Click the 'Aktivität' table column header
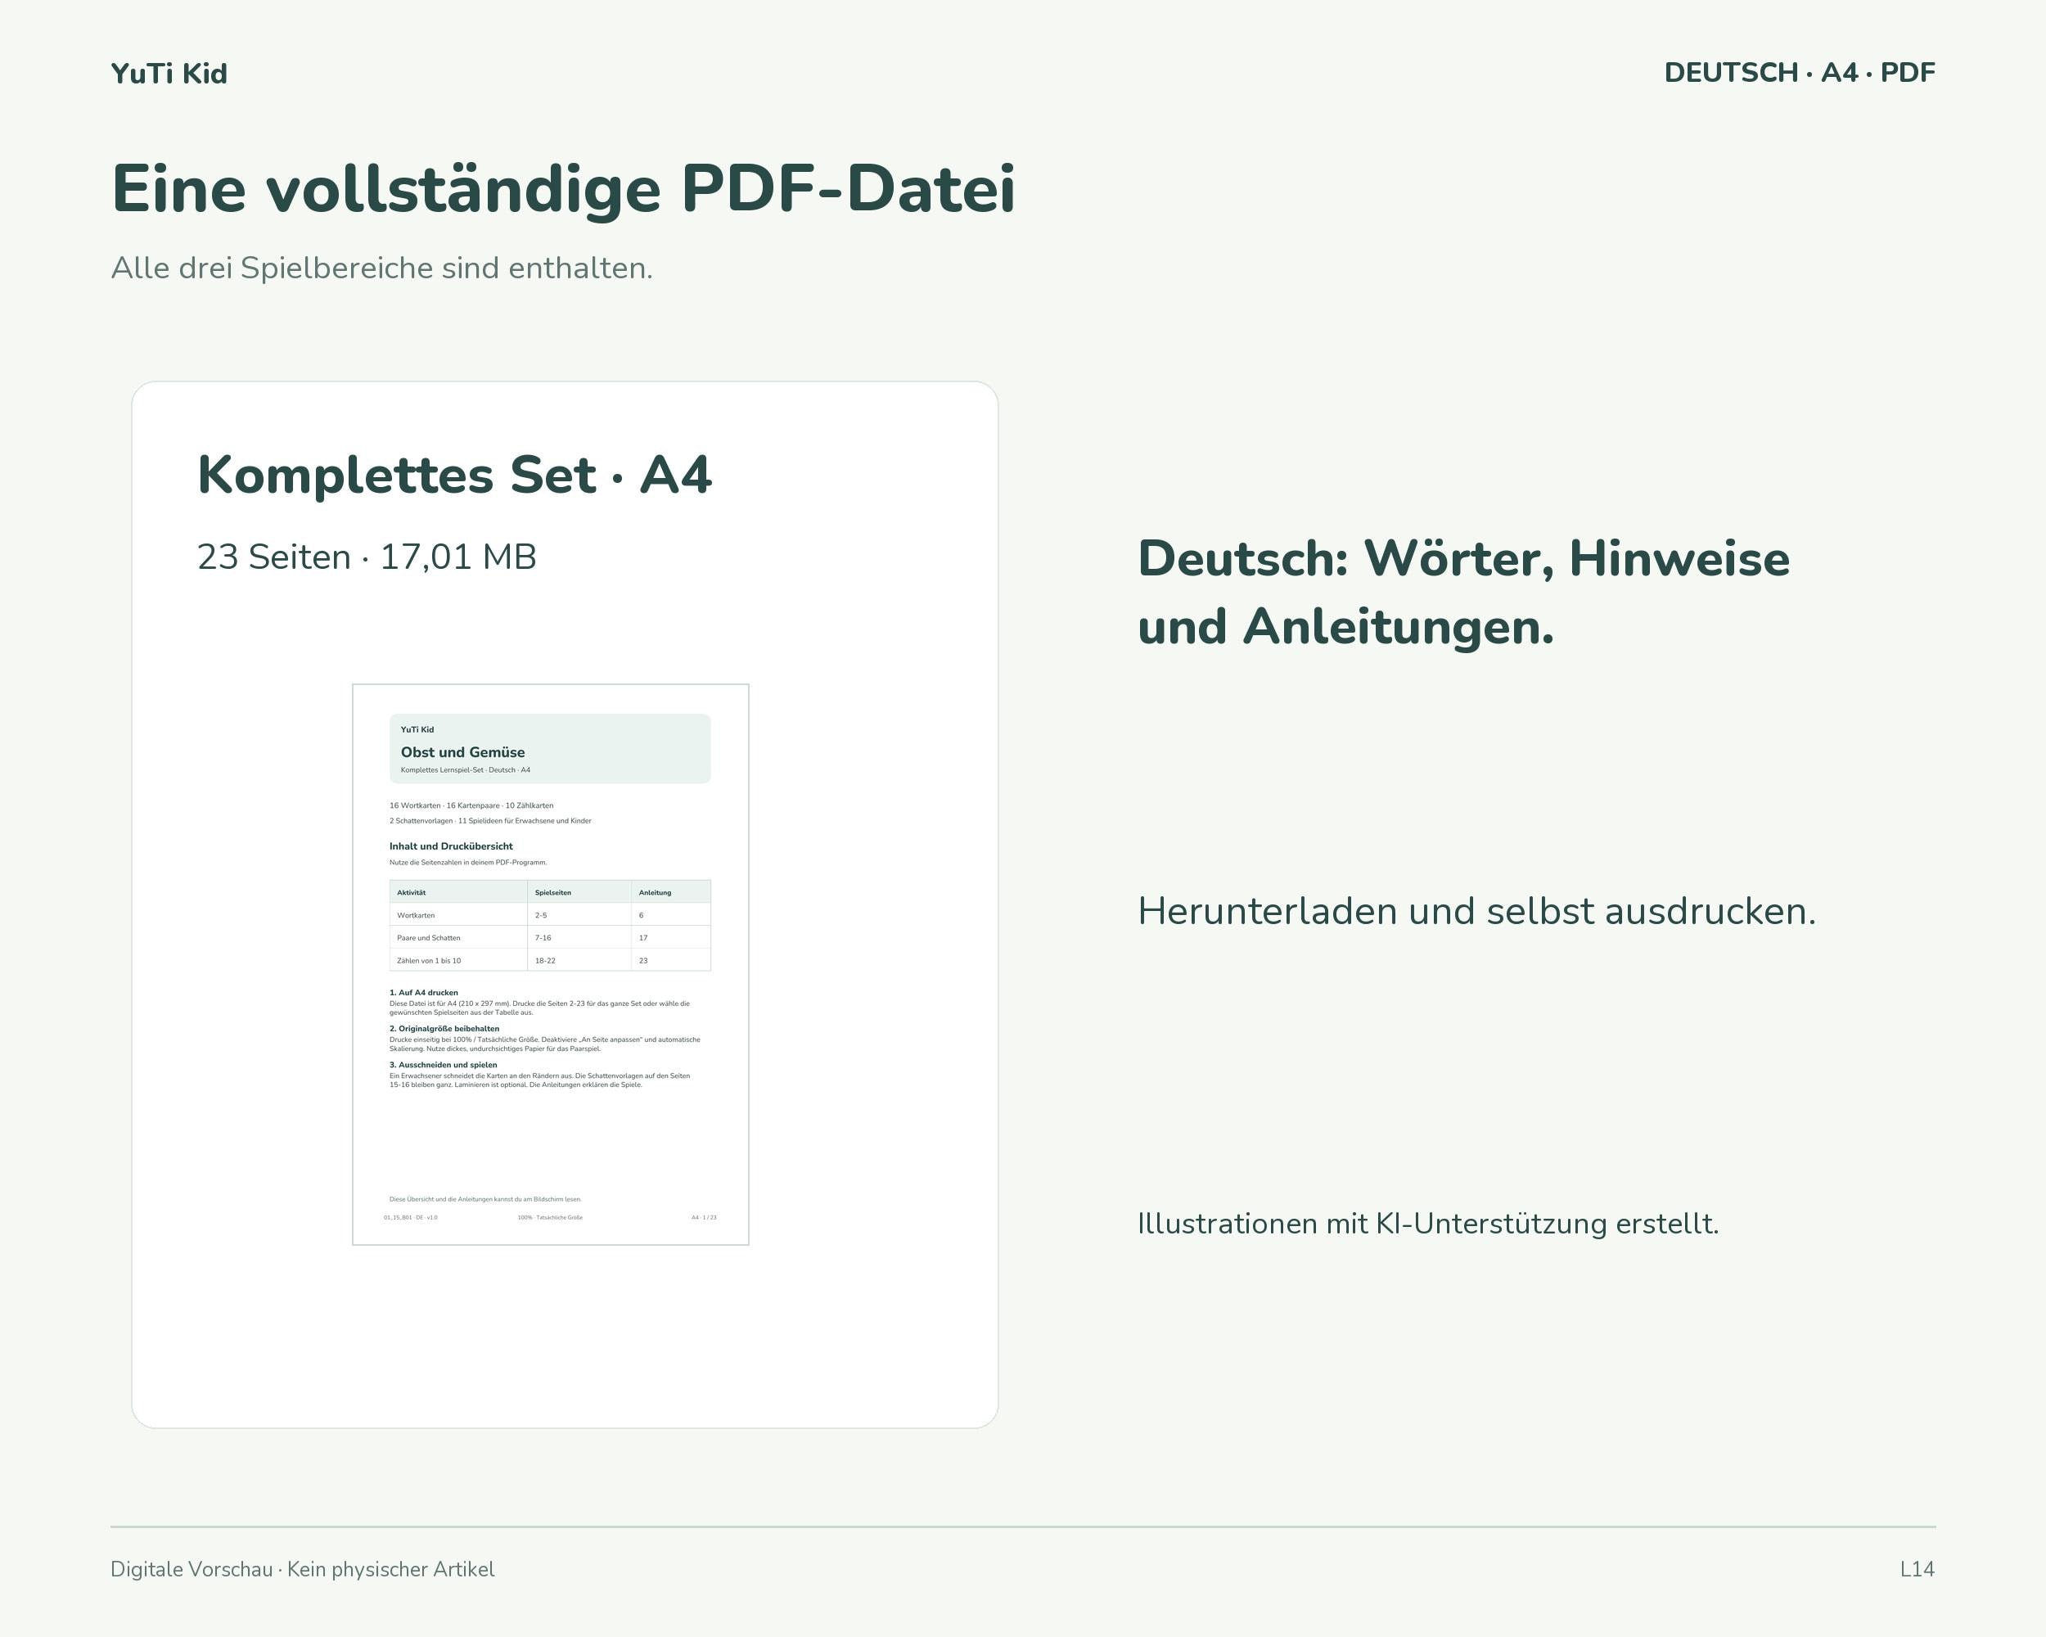Image resolution: width=2046 pixels, height=1637 pixels. click(x=411, y=892)
